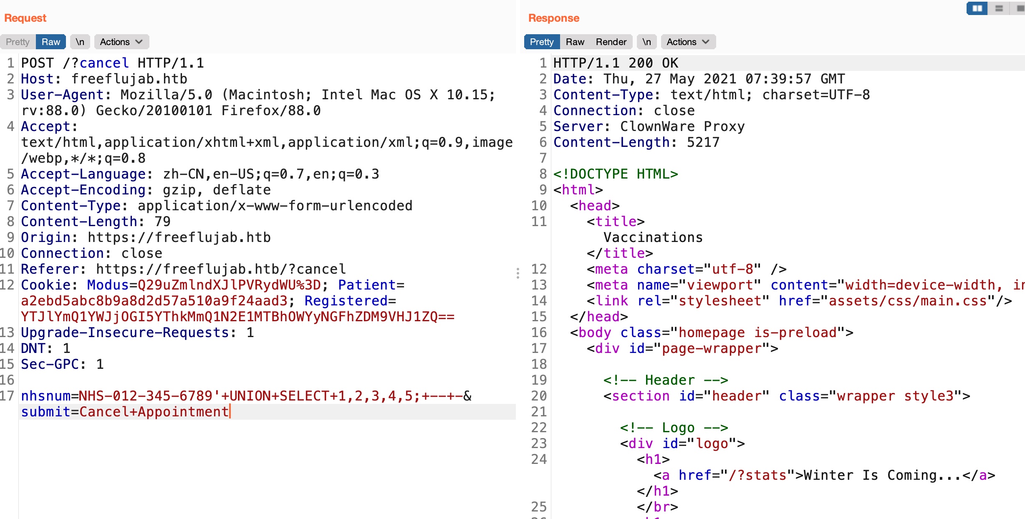
Task: Toggle non-printable \n characters in Response
Action: tap(646, 42)
